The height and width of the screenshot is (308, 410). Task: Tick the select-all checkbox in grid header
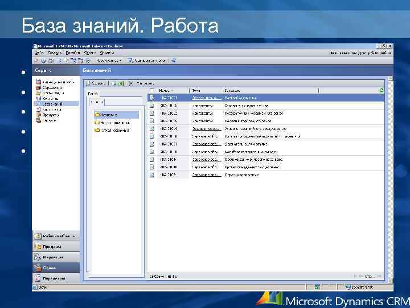[152, 91]
